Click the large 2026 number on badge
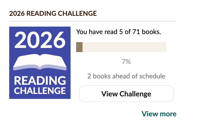 pos(40,40)
